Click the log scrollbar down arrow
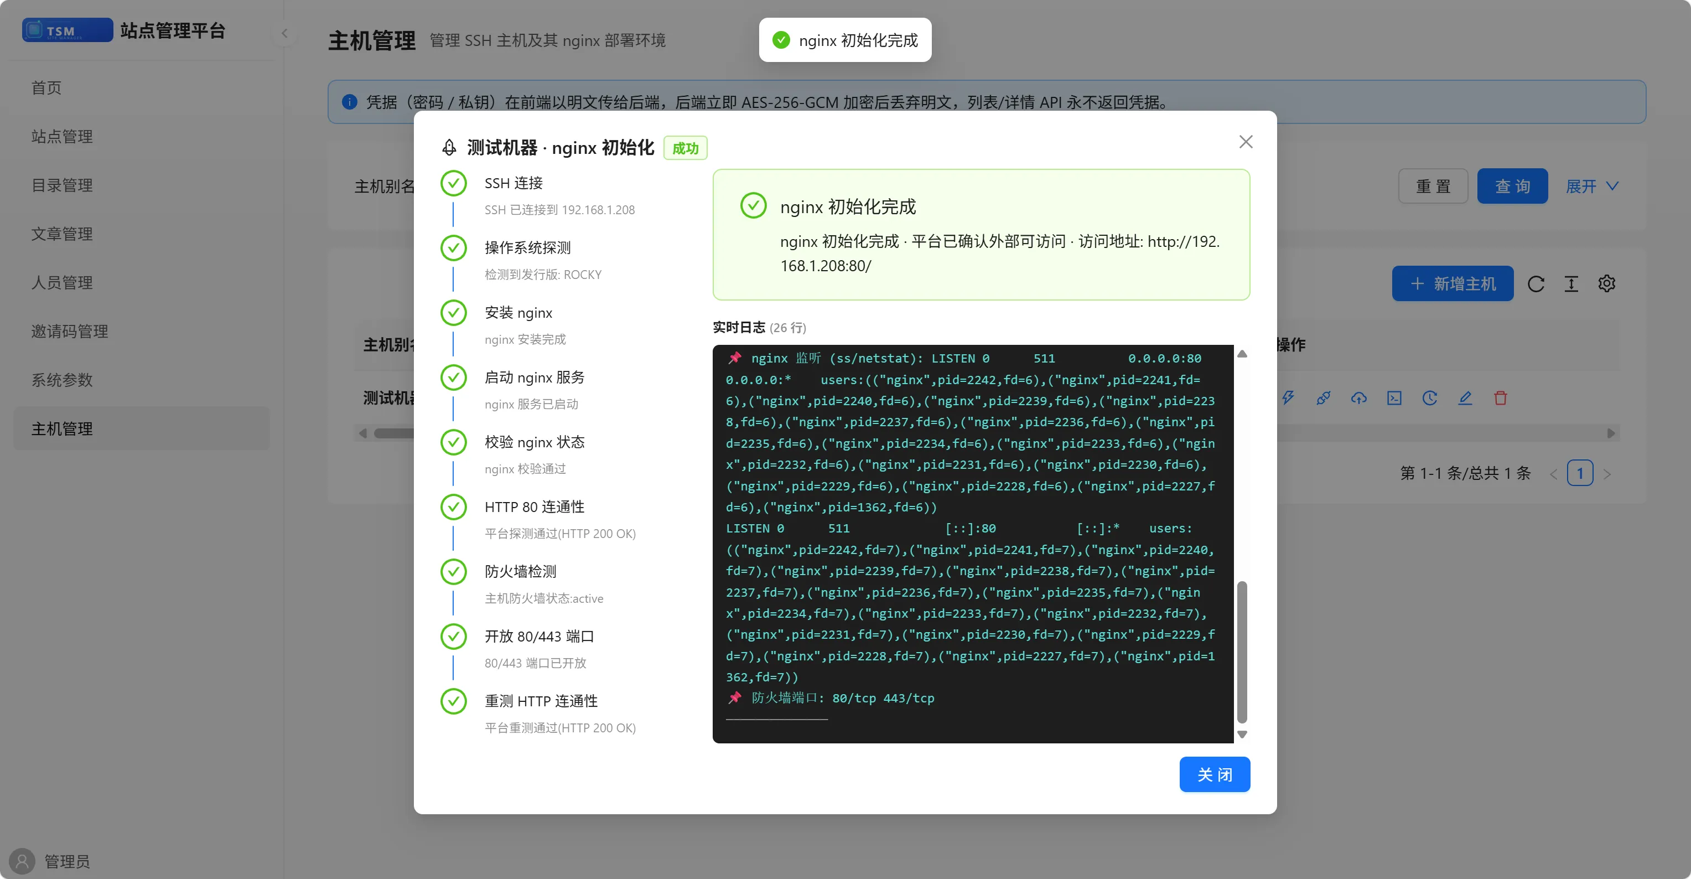The height and width of the screenshot is (879, 1691). [1242, 735]
